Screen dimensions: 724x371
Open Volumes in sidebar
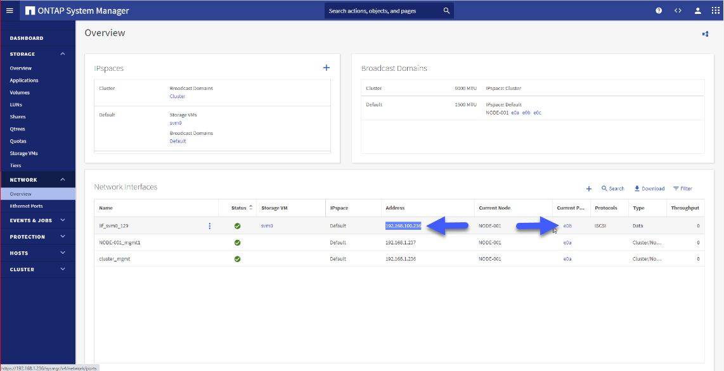tap(20, 92)
